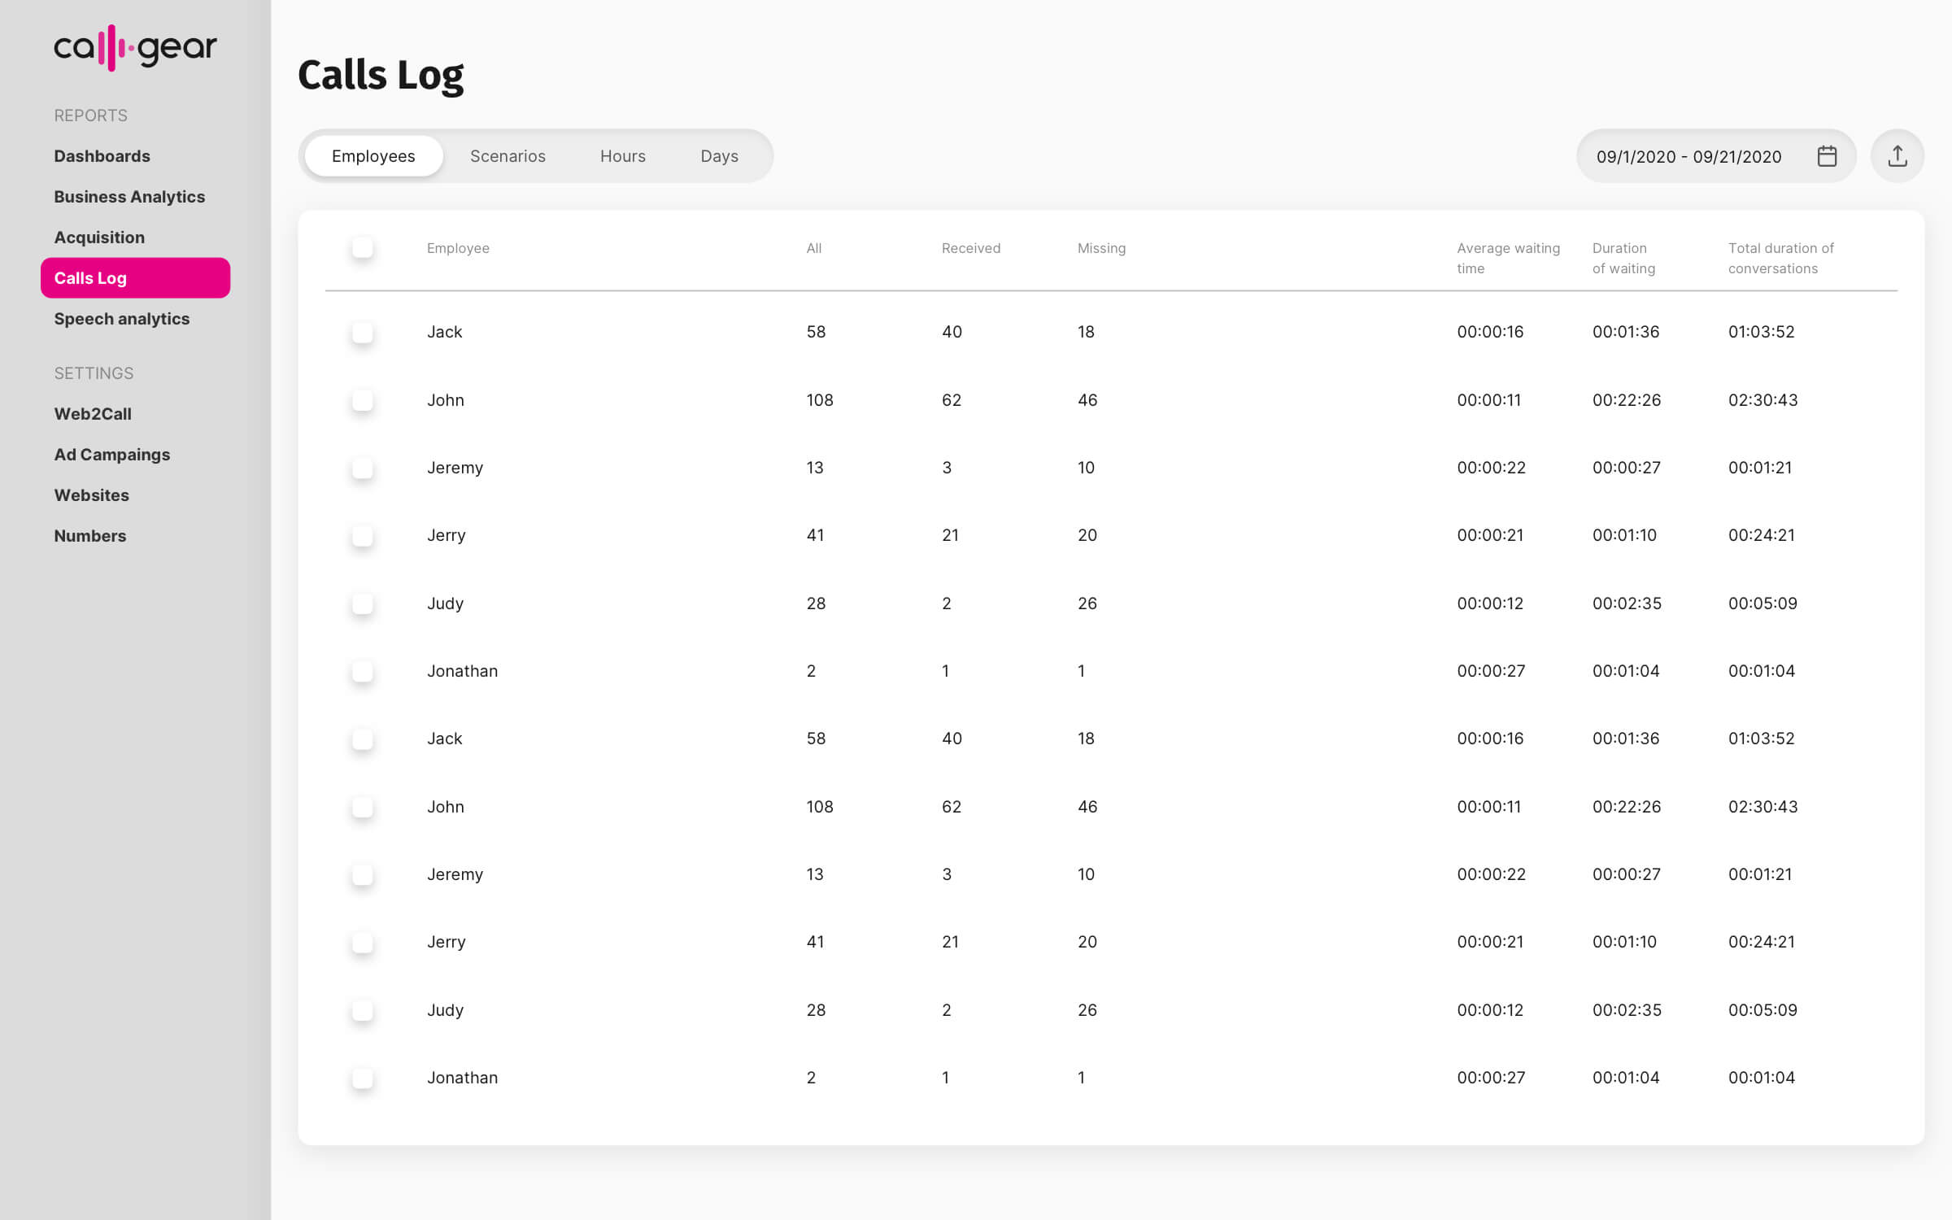Check the checkbox for first Jack row
The width and height of the screenshot is (1952, 1220).
[x=363, y=332]
